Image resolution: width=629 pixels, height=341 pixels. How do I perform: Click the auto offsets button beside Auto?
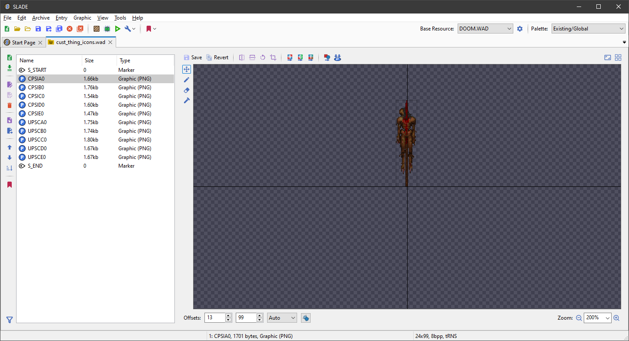click(306, 318)
